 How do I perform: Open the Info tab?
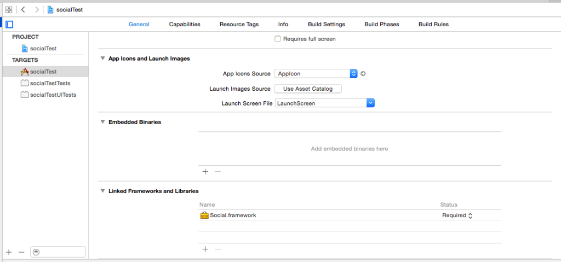pos(283,24)
